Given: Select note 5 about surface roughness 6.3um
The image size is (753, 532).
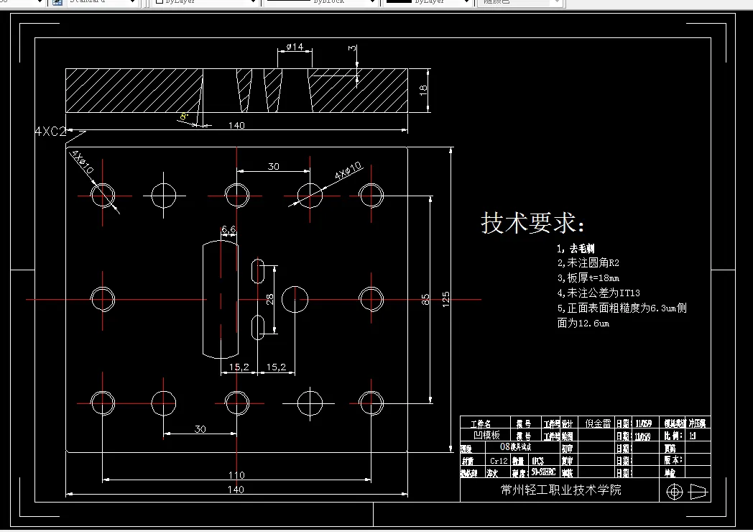Looking at the screenshot, I should point(622,316).
